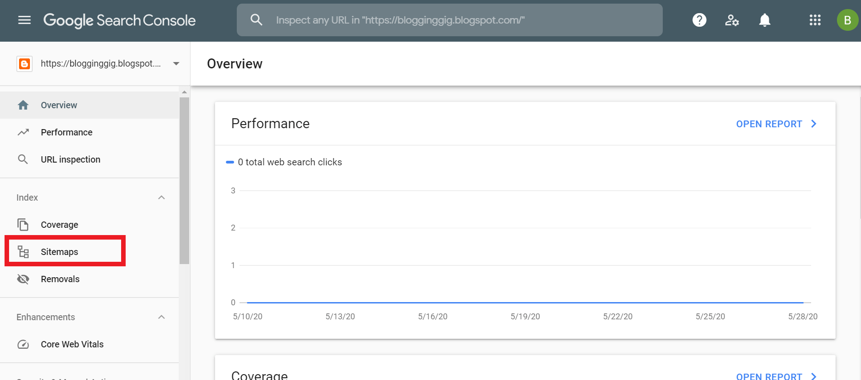861x380 pixels.
Task: Click the search magnifier icon
Action: (256, 19)
